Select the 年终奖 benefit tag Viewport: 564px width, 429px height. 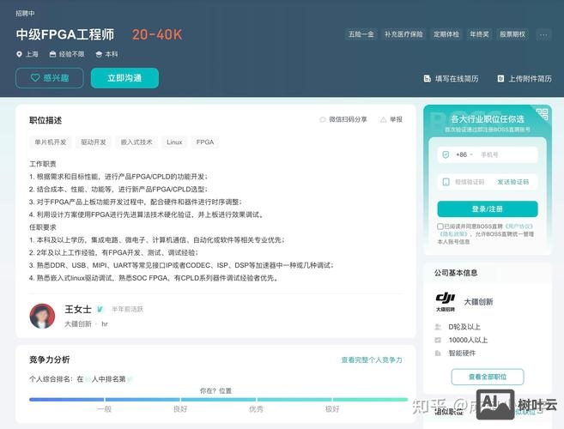click(x=479, y=34)
